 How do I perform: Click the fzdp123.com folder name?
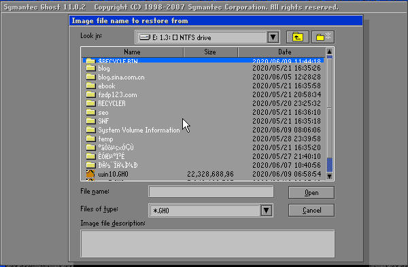point(118,95)
